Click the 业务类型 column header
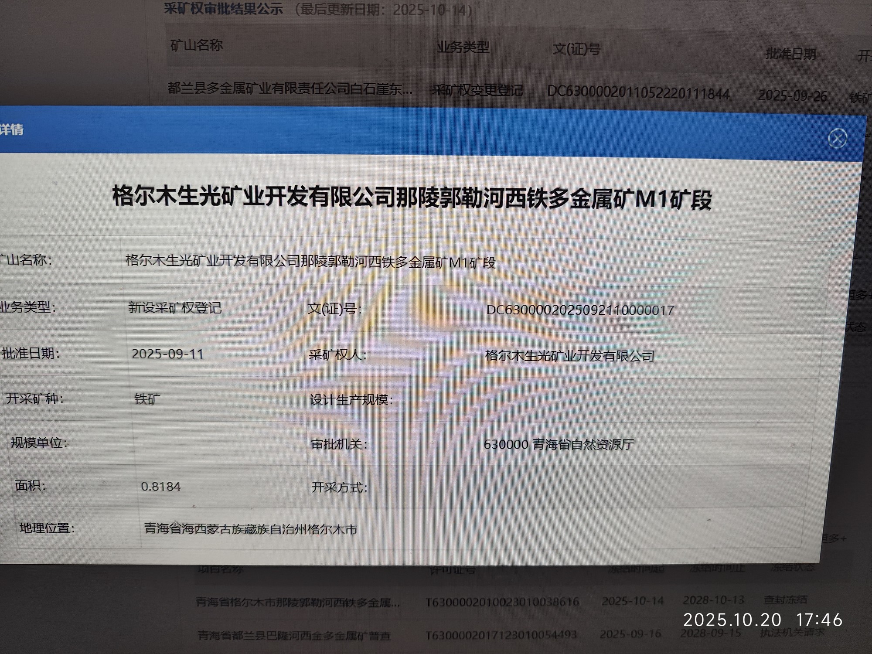The width and height of the screenshot is (872, 654). (x=463, y=47)
